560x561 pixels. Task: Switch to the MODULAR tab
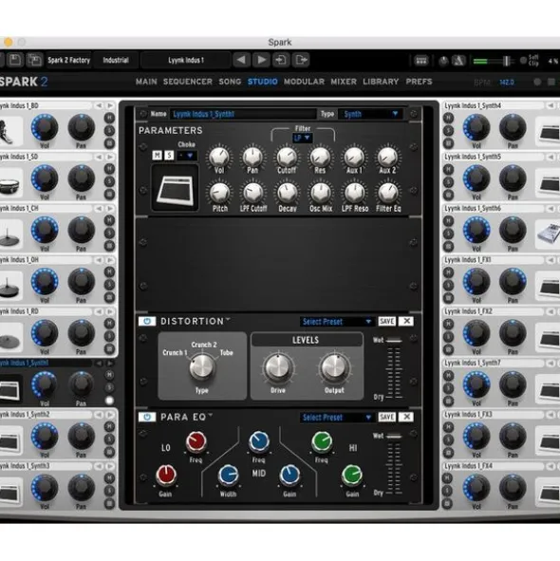click(x=304, y=82)
